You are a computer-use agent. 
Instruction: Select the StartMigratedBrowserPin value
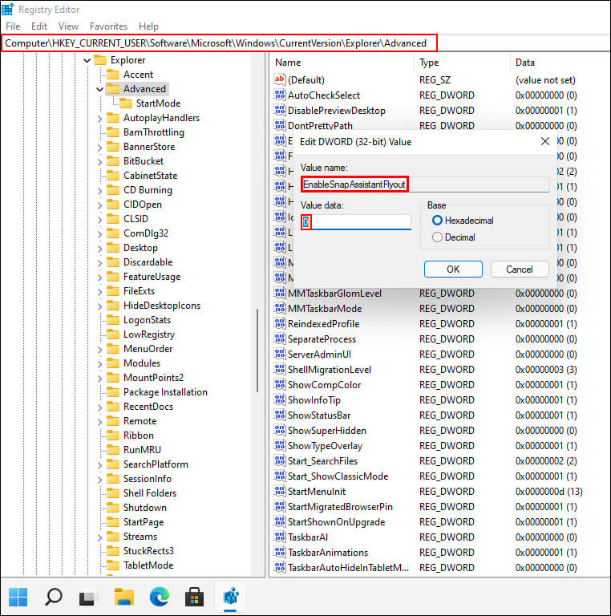(x=340, y=506)
